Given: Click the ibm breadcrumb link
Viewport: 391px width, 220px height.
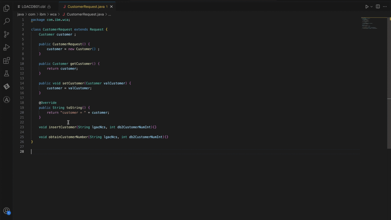Looking at the screenshot, I should [43, 14].
